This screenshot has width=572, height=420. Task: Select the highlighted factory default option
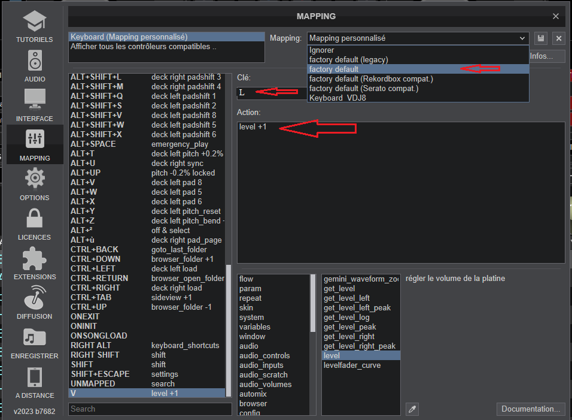(x=418, y=69)
